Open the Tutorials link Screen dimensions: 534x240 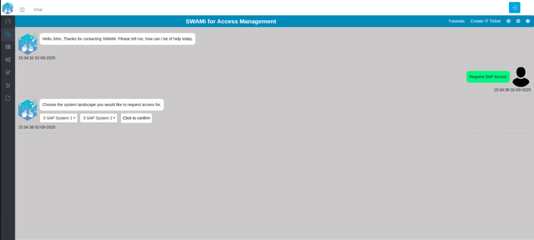(x=456, y=21)
